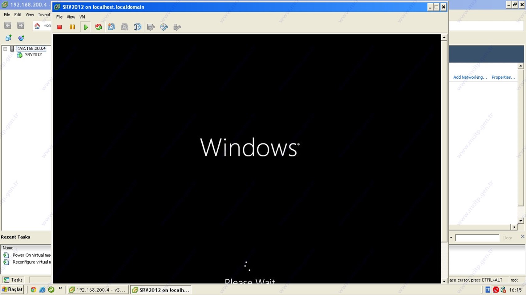The image size is (526, 295).
Task: Open the VM menu in console window
Action: point(82,17)
